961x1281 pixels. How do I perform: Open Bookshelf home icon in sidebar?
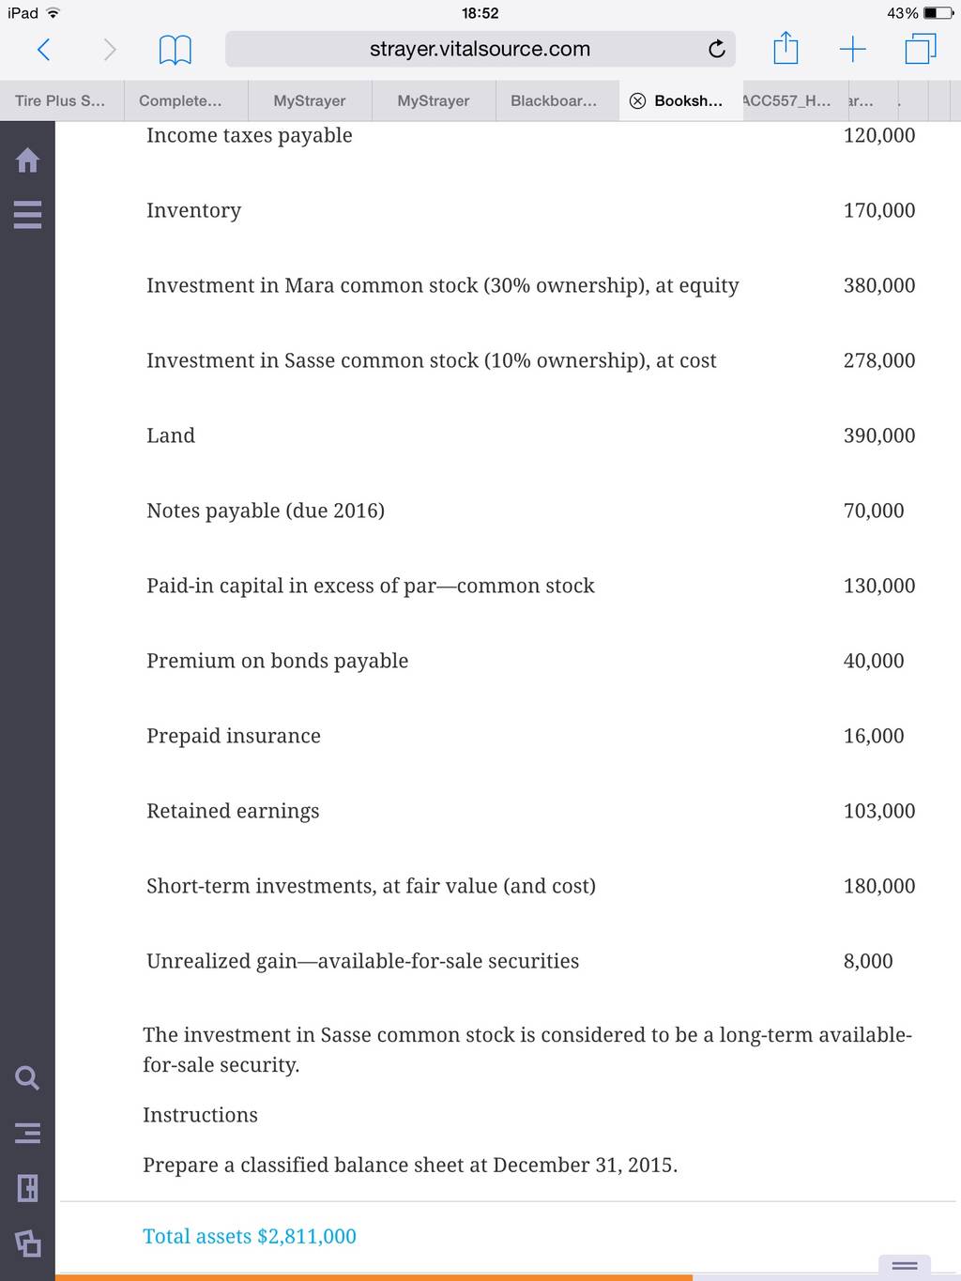[x=28, y=160]
